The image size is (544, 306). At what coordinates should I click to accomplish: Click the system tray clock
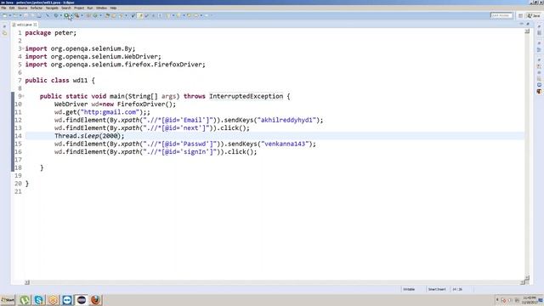530,300
